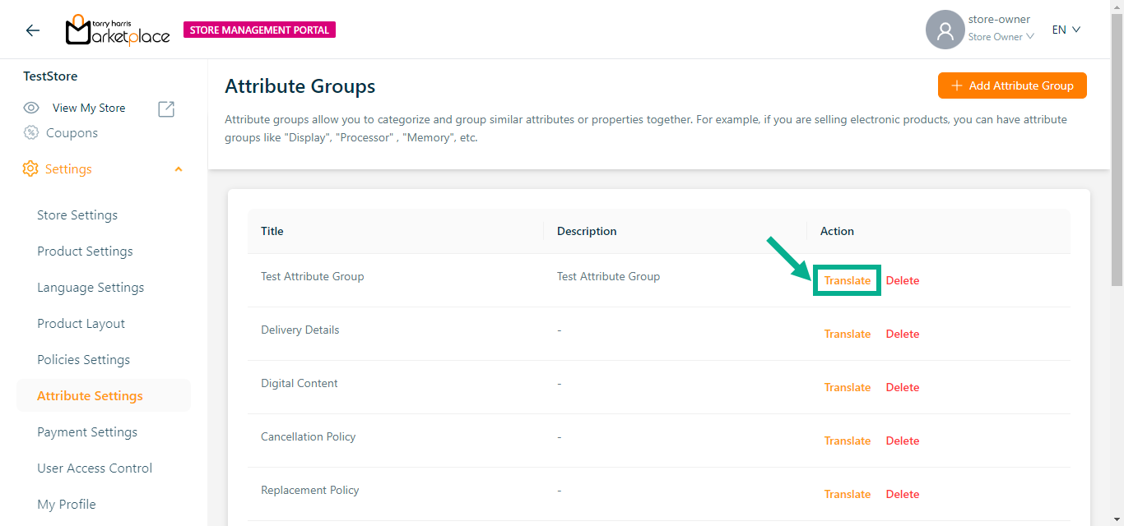Translate the Digital Content attribute group
Image resolution: width=1124 pixels, height=526 pixels.
click(847, 387)
